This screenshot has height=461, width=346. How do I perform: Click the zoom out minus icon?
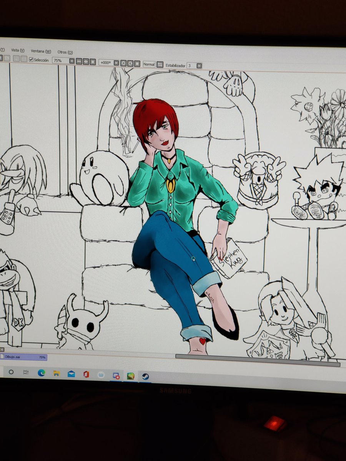click(79, 61)
